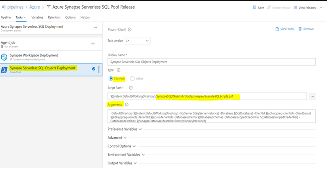Expand the Preference Variables section
Image resolution: width=327 pixels, height=172 pixels.
pos(125,129)
